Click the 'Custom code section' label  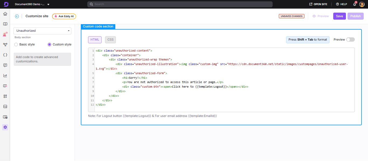click(x=98, y=26)
